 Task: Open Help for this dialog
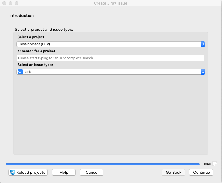coord(64,173)
